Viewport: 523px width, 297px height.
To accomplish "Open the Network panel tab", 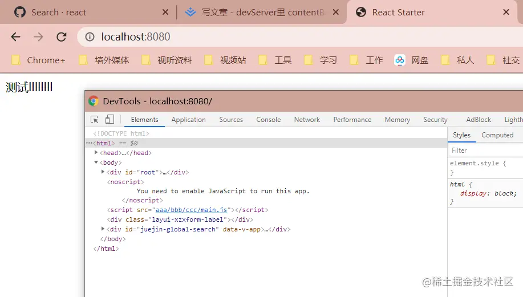I will click(307, 120).
